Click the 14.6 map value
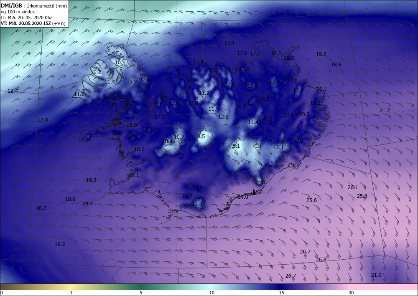 [x=288, y=79]
